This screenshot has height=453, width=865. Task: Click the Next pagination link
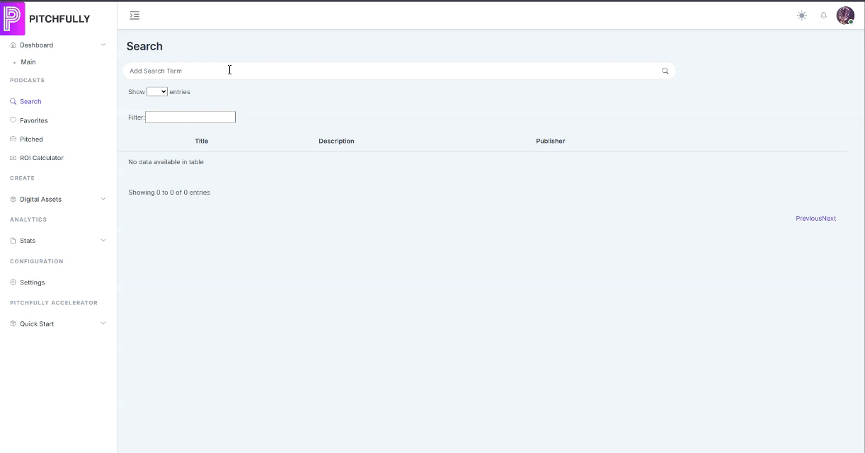pyautogui.click(x=829, y=218)
